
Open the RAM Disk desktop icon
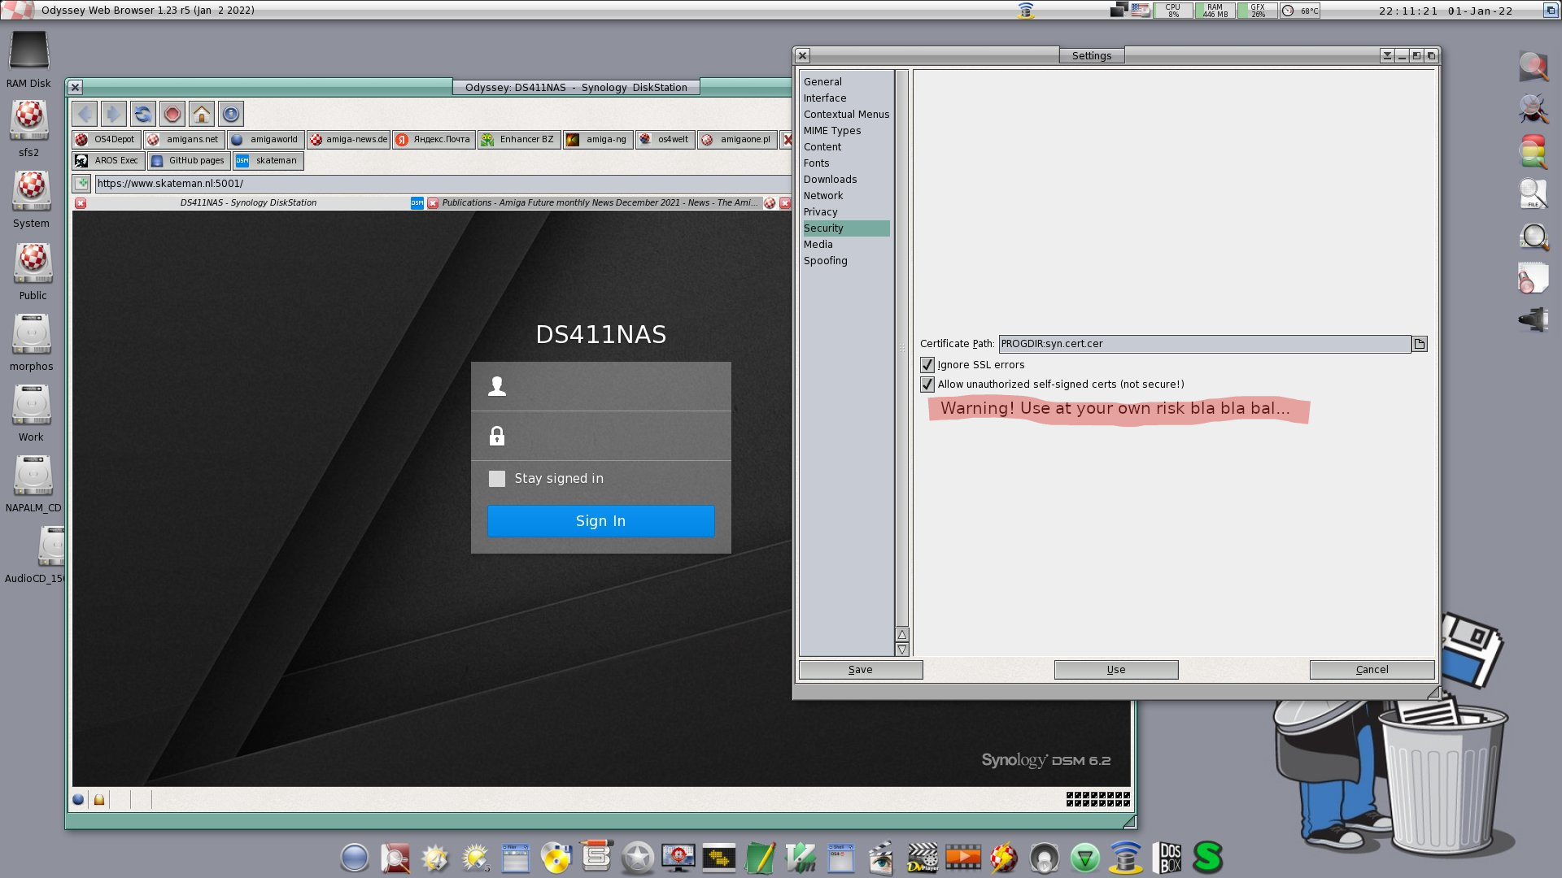(x=29, y=59)
